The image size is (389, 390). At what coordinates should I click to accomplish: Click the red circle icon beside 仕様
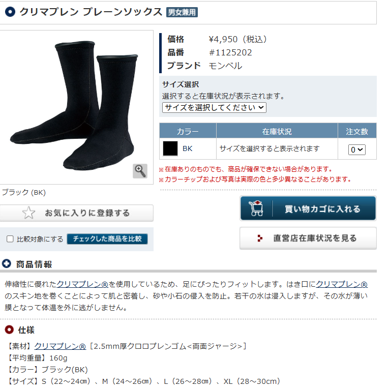(9, 329)
